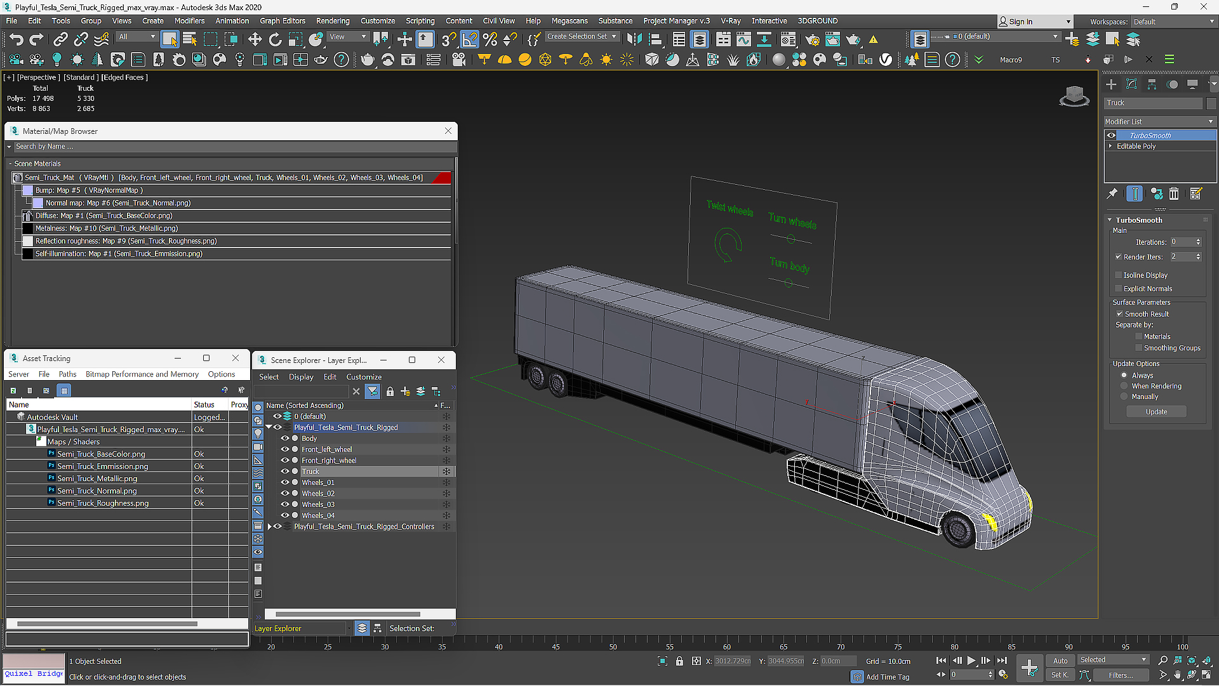Image resolution: width=1219 pixels, height=686 pixels.
Task: Enable Explicit Normals checkbox
Action: tap(1119, 289)
